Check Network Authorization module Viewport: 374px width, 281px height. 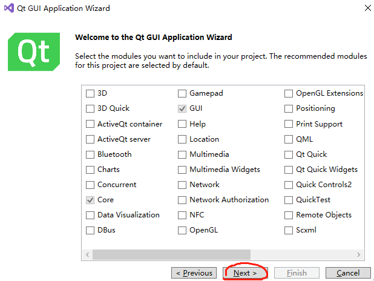[x=182, y=200]
